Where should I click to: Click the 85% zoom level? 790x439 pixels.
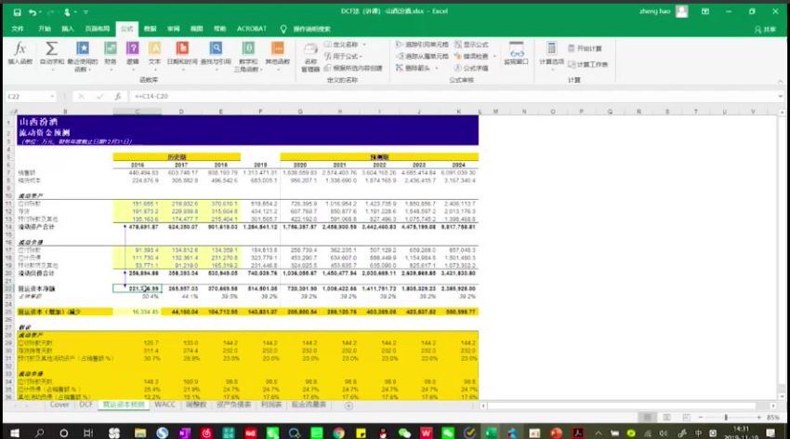pyautogui.click(x=773, y=418)
